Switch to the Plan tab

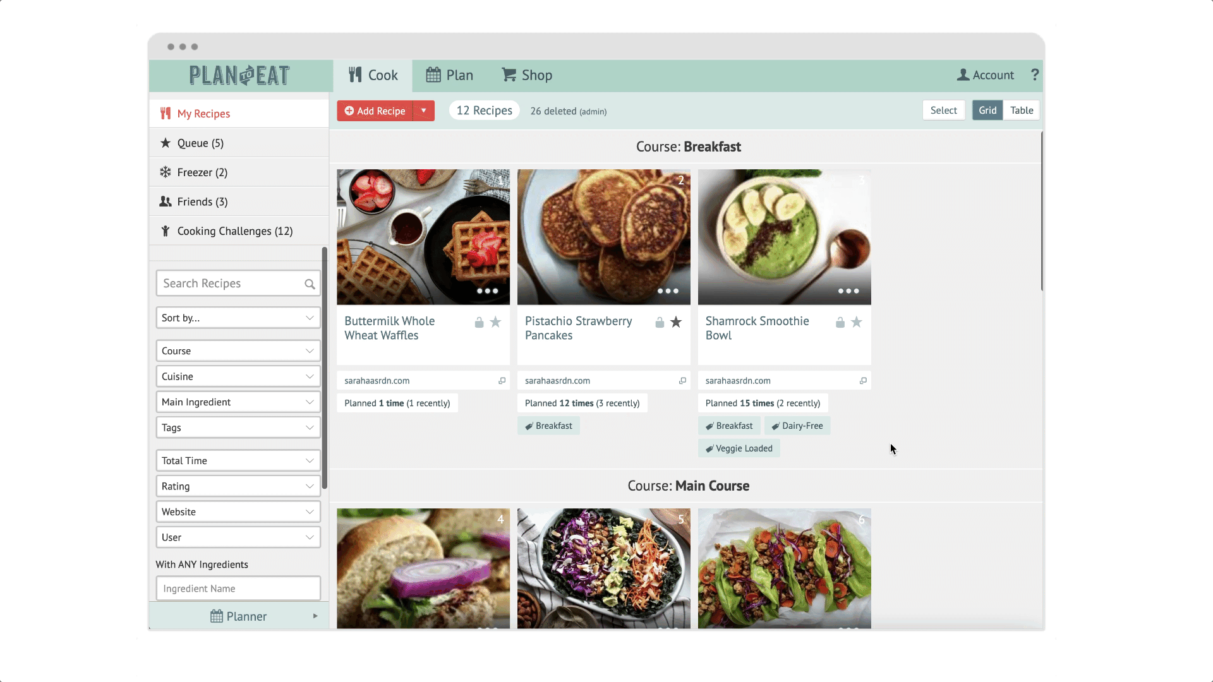pyautogui.click(x=449, y=75)
